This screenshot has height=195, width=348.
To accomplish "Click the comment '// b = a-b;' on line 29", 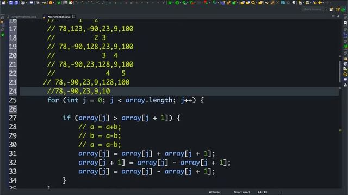I will coord(100,136).
